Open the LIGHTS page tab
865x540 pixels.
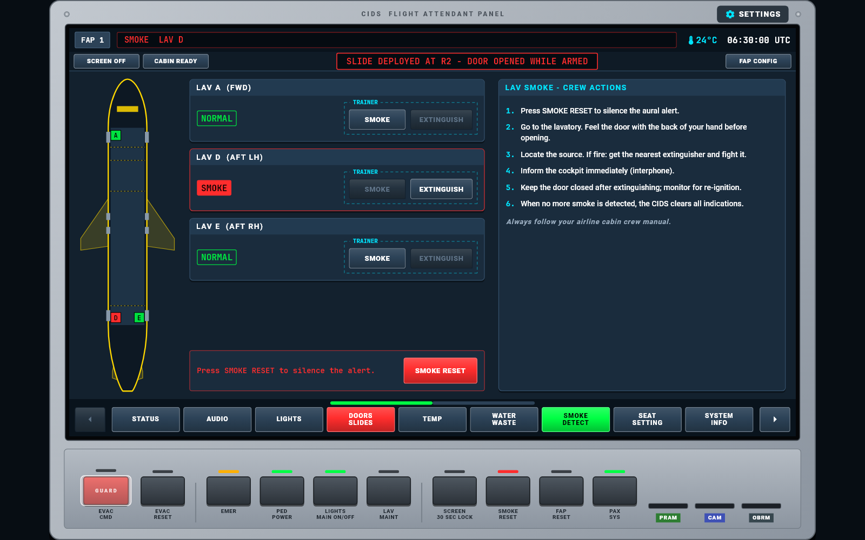tap(289, 419)
